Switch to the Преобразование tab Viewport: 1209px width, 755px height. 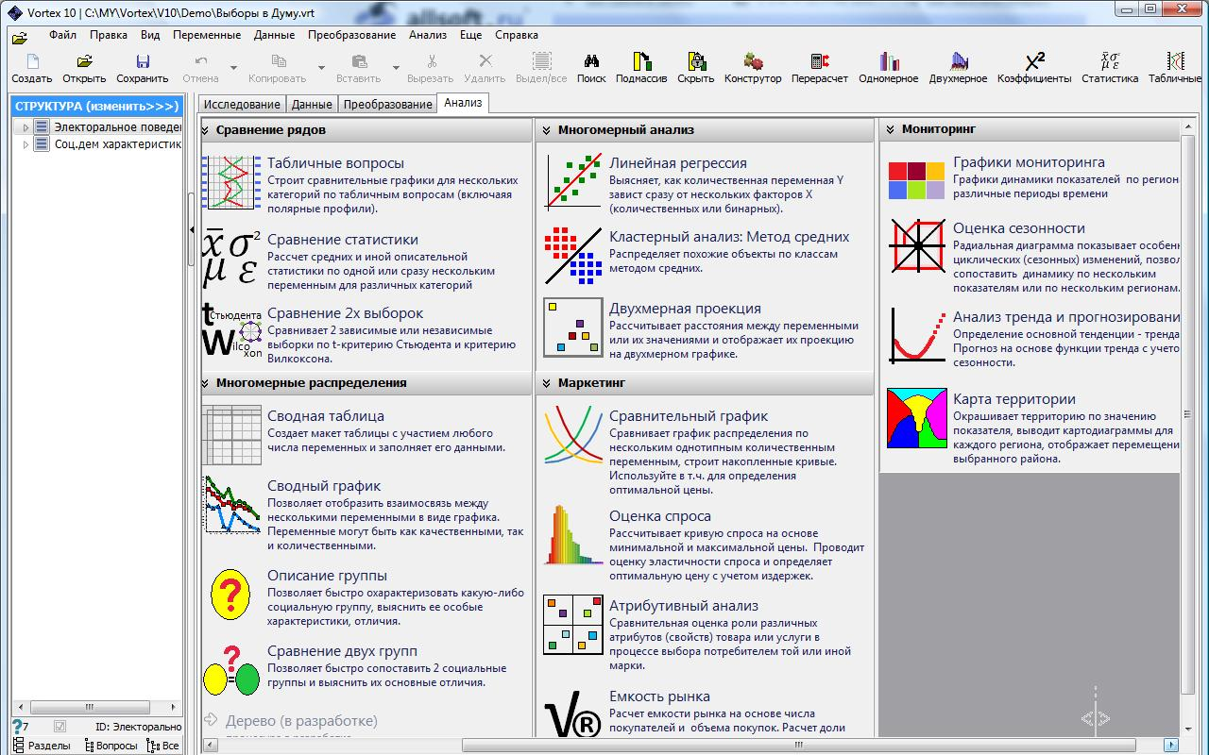(387, 105)
